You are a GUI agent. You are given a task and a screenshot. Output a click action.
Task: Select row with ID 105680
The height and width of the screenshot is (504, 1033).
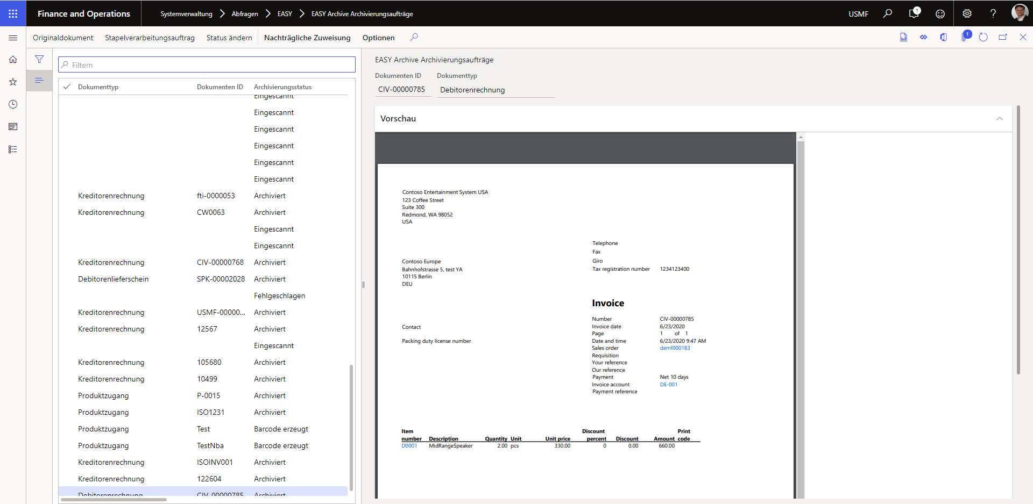203,362
